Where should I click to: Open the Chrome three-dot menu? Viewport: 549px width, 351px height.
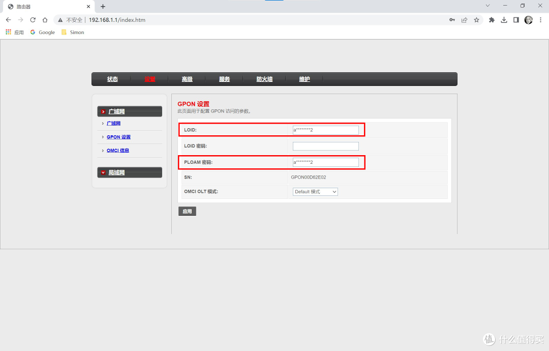540,20
